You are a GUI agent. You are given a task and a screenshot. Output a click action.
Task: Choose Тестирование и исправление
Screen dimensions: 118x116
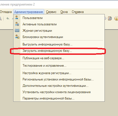point(59,66)
